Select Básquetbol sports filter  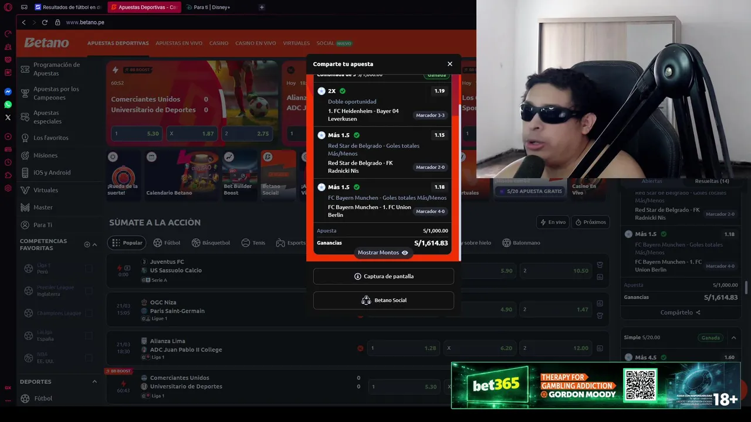click(209, 243)
